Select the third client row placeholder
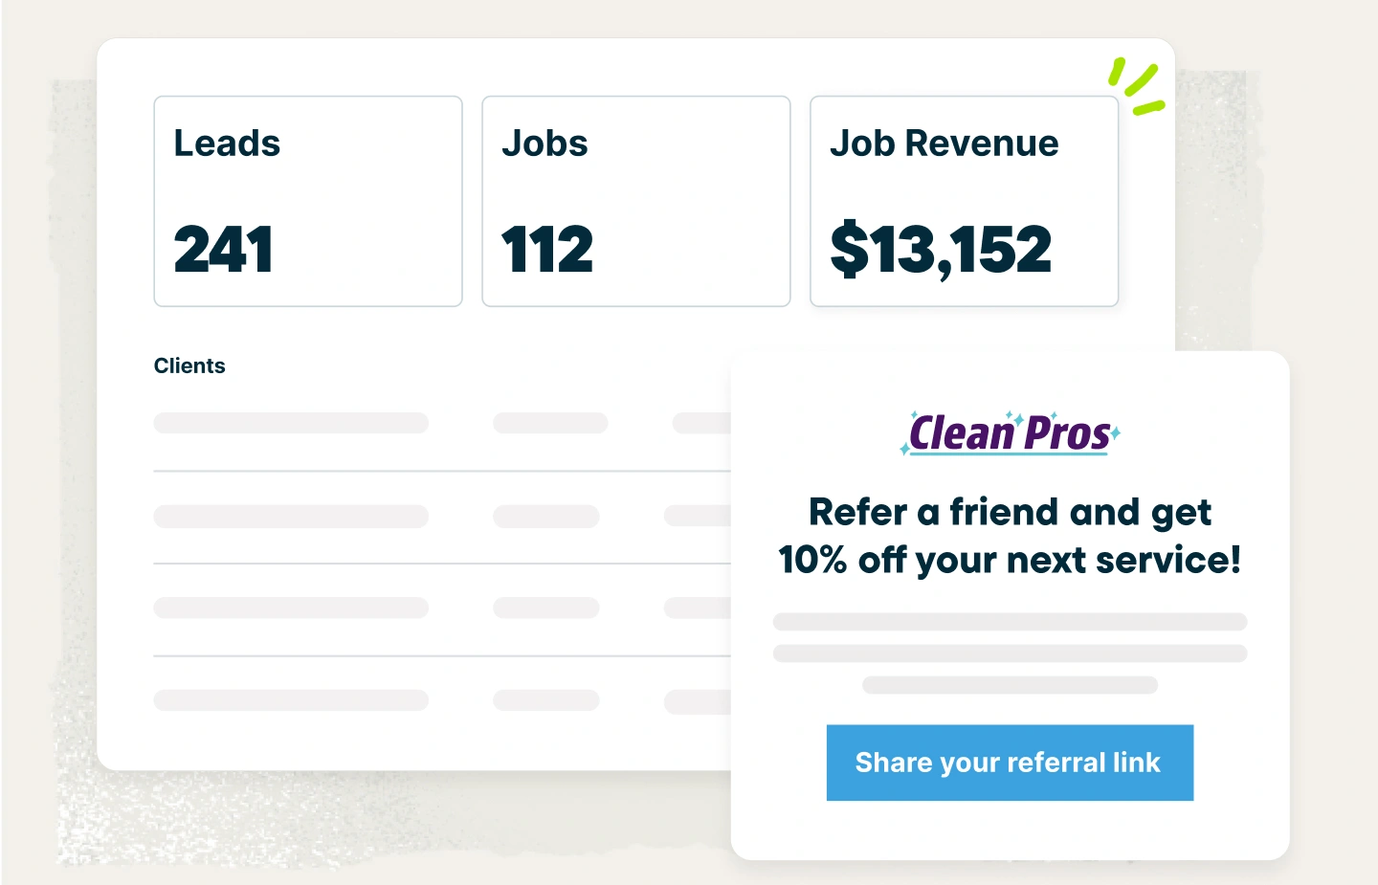The height and width of the screenshot is (885, 1378). point(442,608)
